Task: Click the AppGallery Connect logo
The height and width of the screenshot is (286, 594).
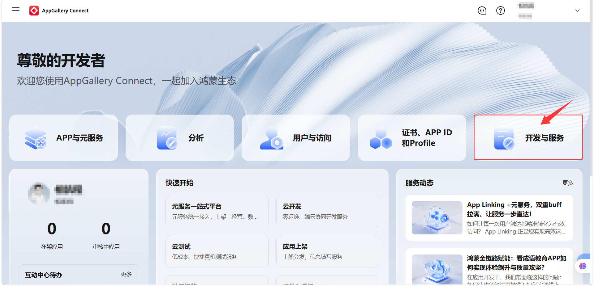Action: coord(59,11)
